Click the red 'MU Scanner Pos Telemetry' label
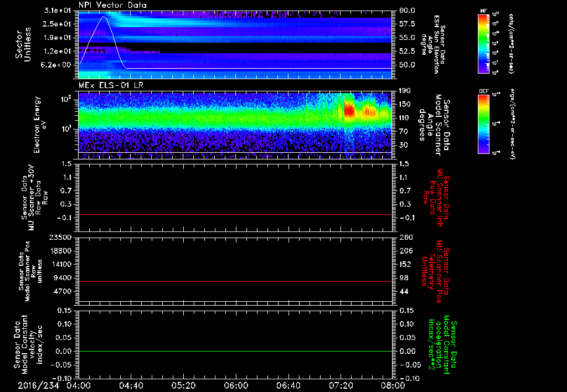The width and height of the screenshot is (567, 392). coord(435,271)
